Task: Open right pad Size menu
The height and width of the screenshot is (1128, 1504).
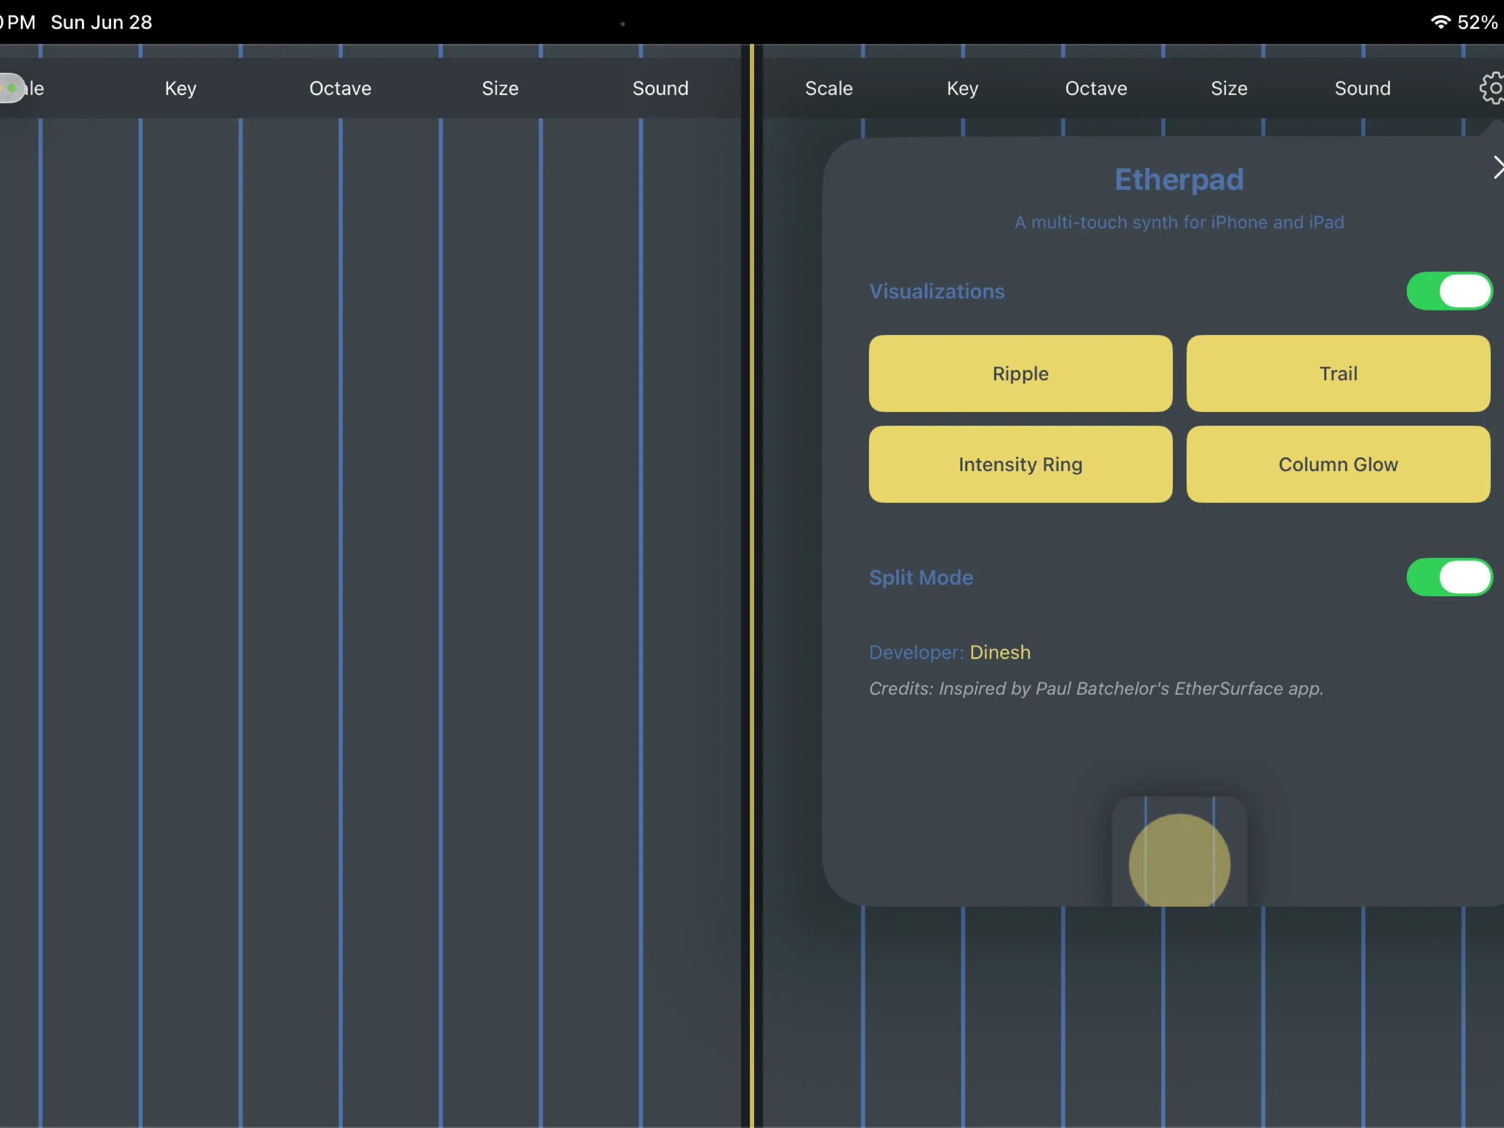Action: (x=1229, y=89)
